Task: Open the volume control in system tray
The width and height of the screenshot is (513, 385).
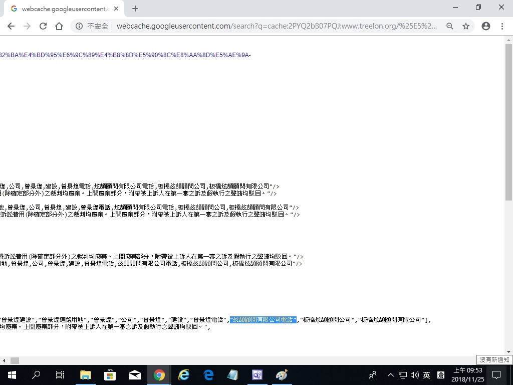Action: (x=415, y=375)
